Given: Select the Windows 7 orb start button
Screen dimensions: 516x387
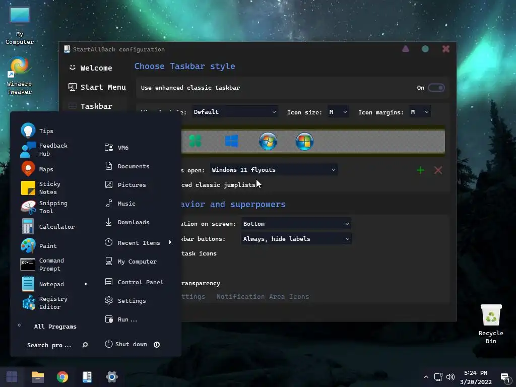Looking at the screenshot, I should [268, 142].
